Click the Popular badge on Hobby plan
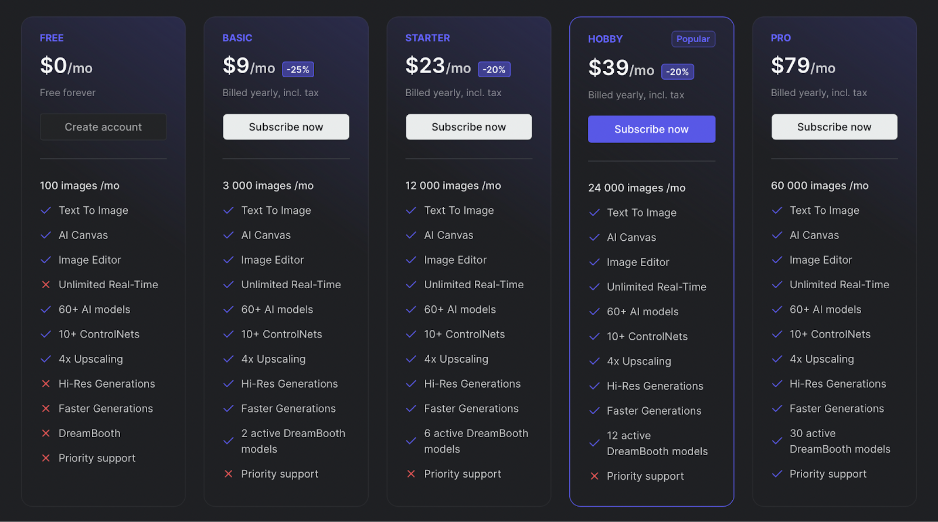 (x=693, y=39)
